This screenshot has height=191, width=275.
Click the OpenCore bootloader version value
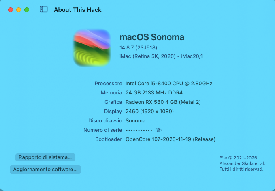click(x=170, y=139)
